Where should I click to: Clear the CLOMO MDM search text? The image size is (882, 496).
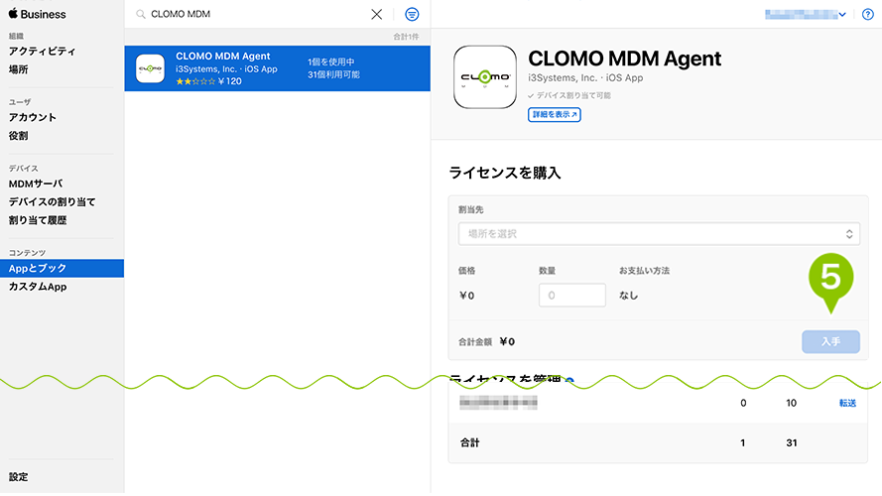[x=376, y=14]
